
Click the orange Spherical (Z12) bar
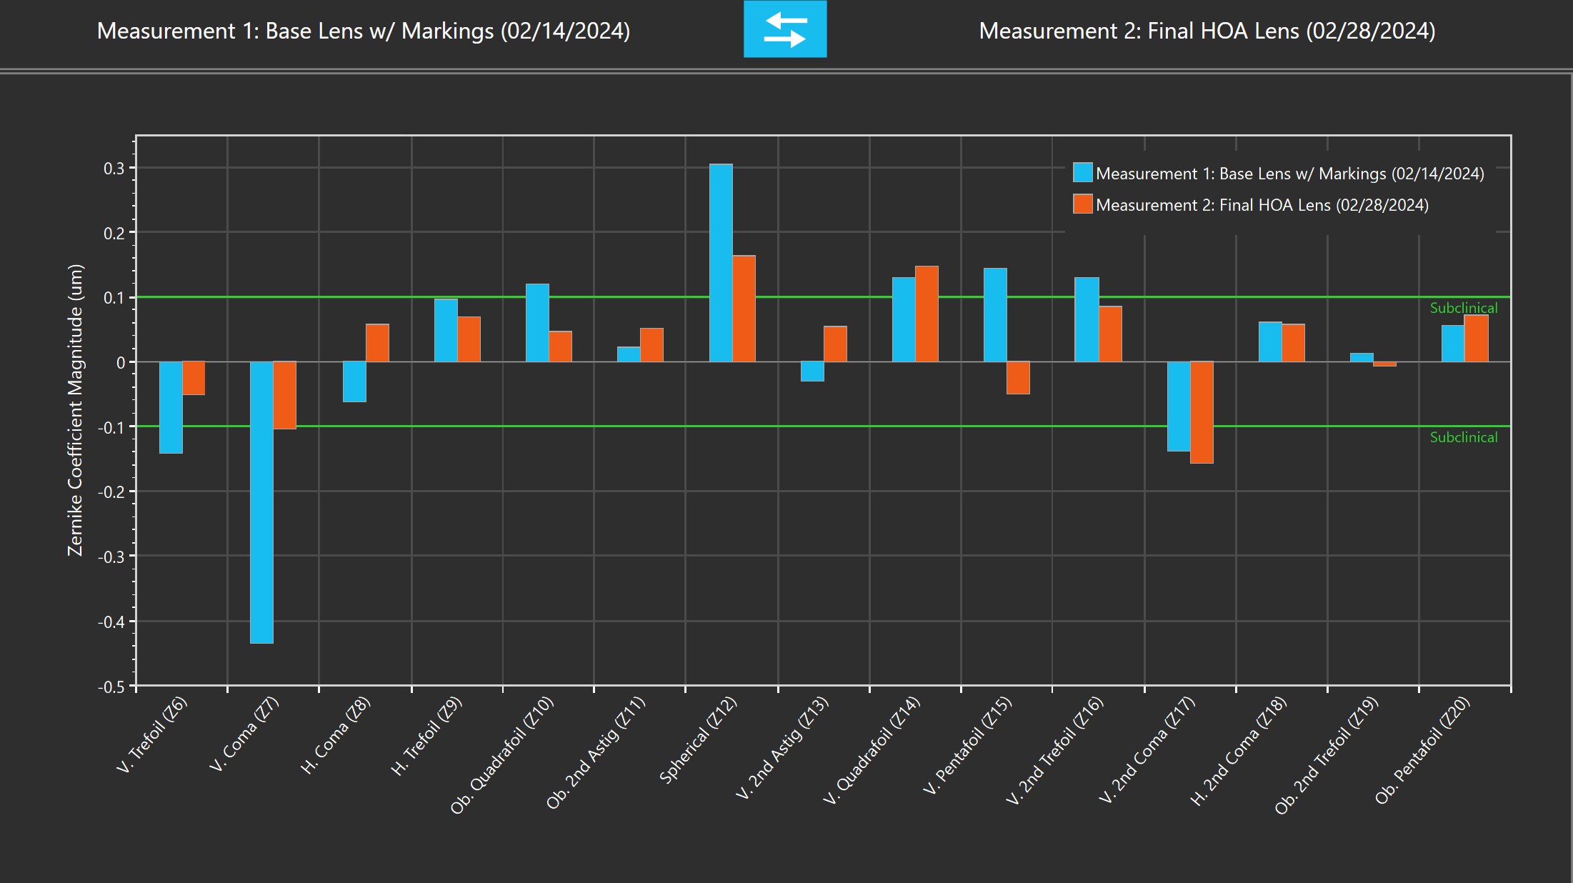[x=744, y=309]
